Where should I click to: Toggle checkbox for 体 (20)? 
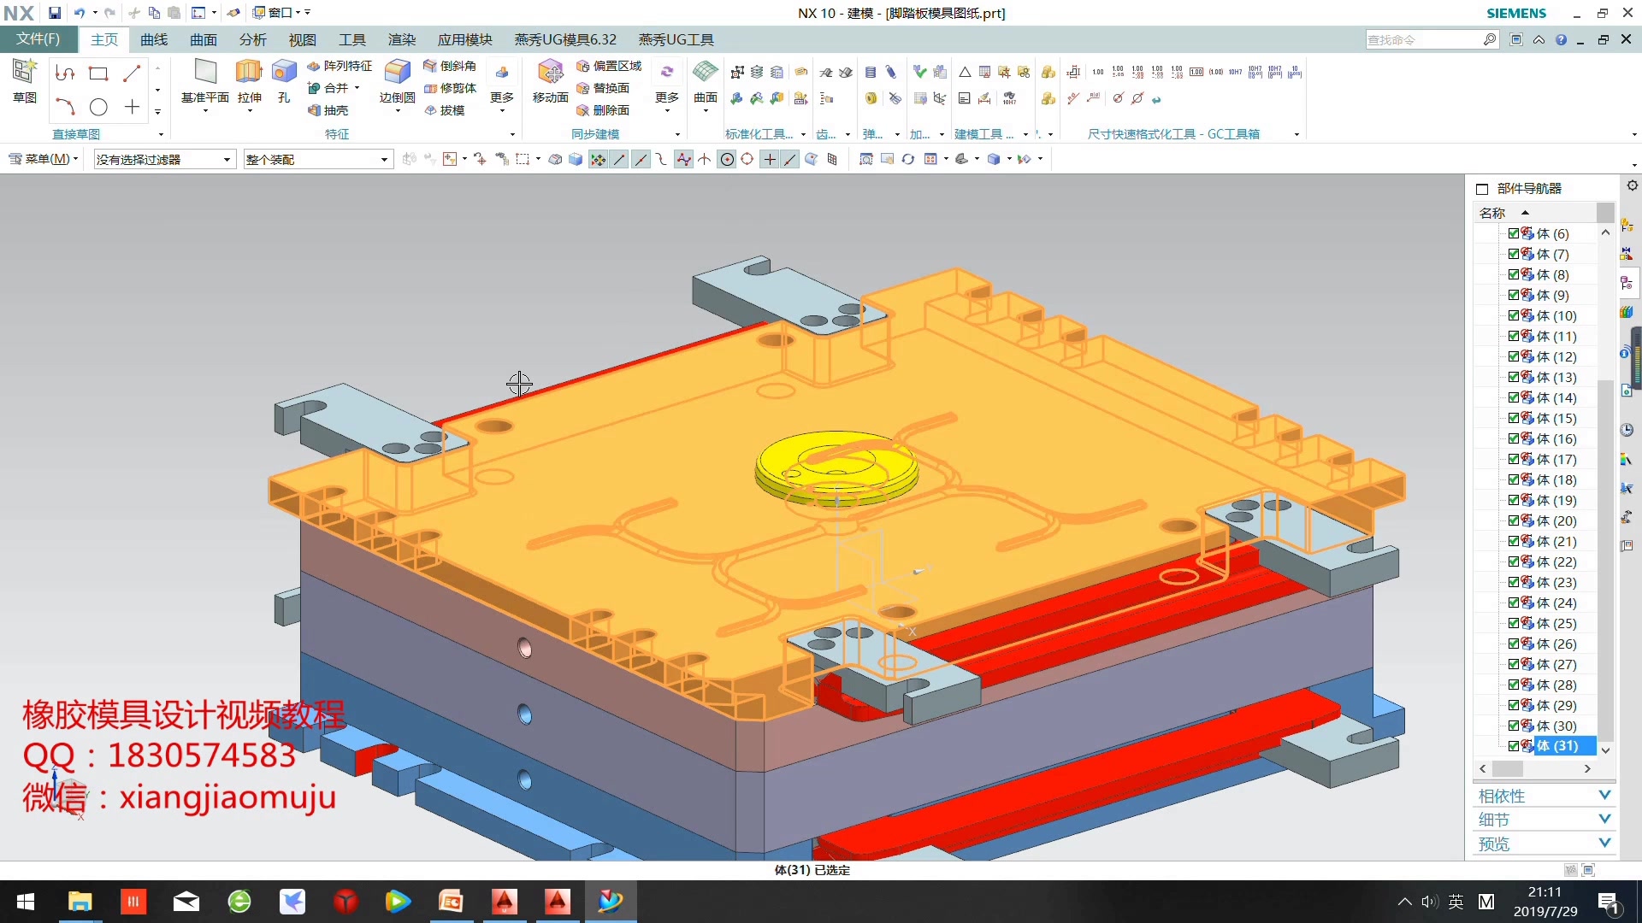click(1514, 520)
